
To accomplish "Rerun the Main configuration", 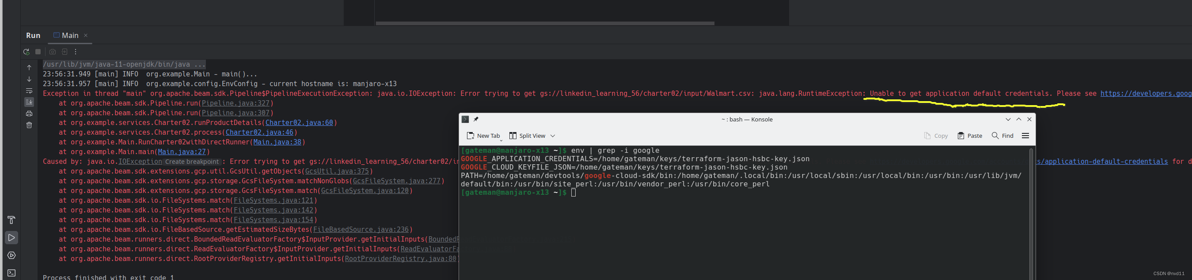I will pos(27,52).
